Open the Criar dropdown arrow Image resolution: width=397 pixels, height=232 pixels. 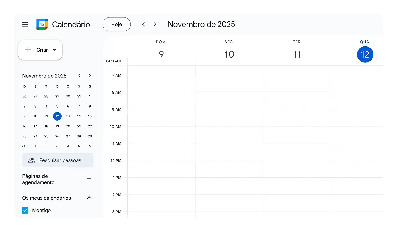(55, 50)
